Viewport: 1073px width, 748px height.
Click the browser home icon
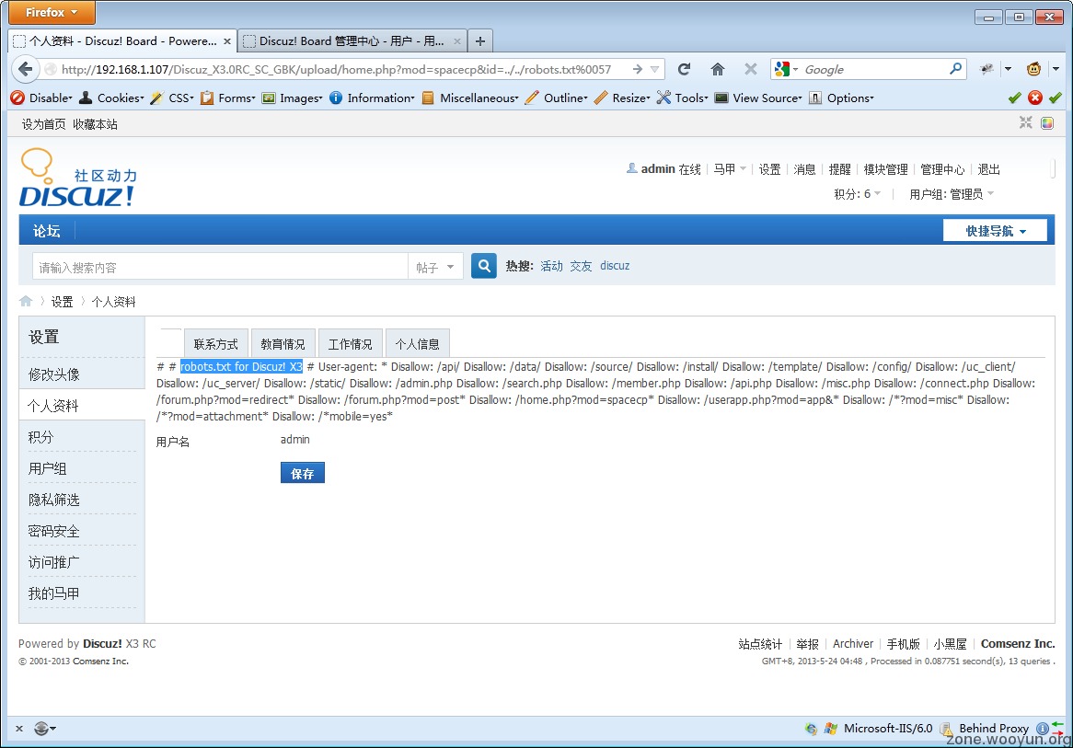pos(718,69)
